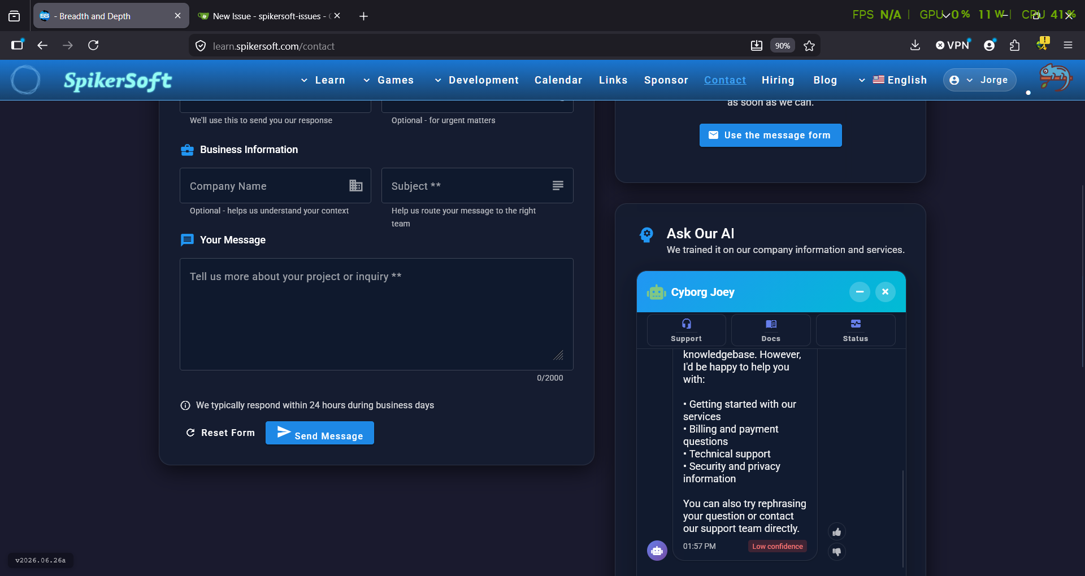Viewport: 1085px width, 576px height.
Task: Minimize the Cyborg Joey chat panel
Action: coord(860,292)
